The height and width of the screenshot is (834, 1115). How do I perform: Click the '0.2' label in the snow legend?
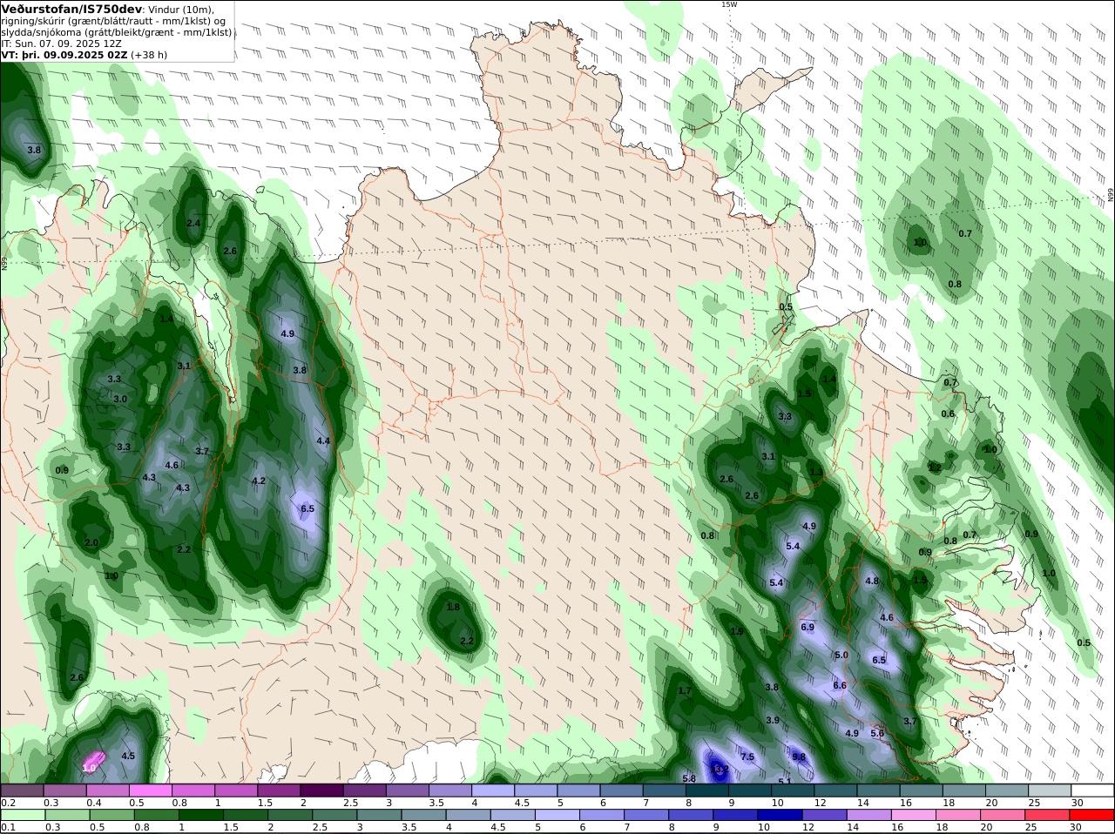[7, 803]
